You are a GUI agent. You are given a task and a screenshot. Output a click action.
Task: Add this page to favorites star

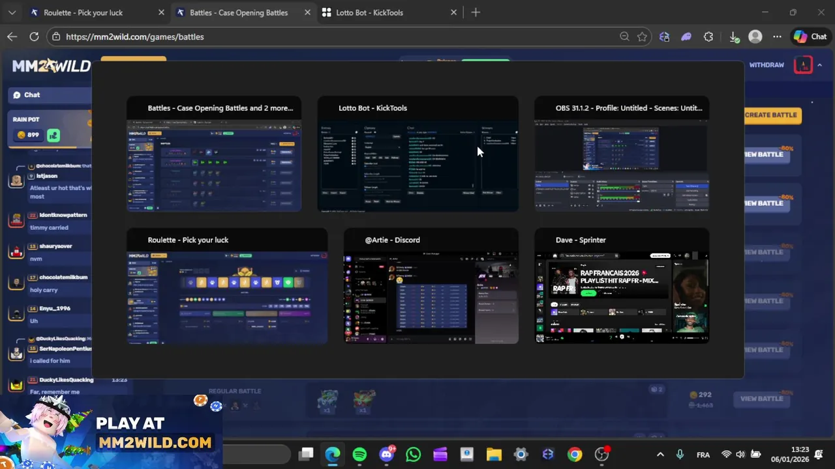tap(643, 36)
